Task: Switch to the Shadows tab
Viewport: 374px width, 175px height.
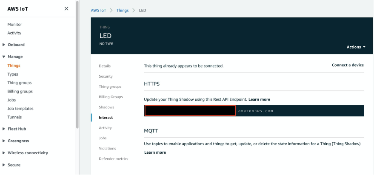Action: point(106,107)
